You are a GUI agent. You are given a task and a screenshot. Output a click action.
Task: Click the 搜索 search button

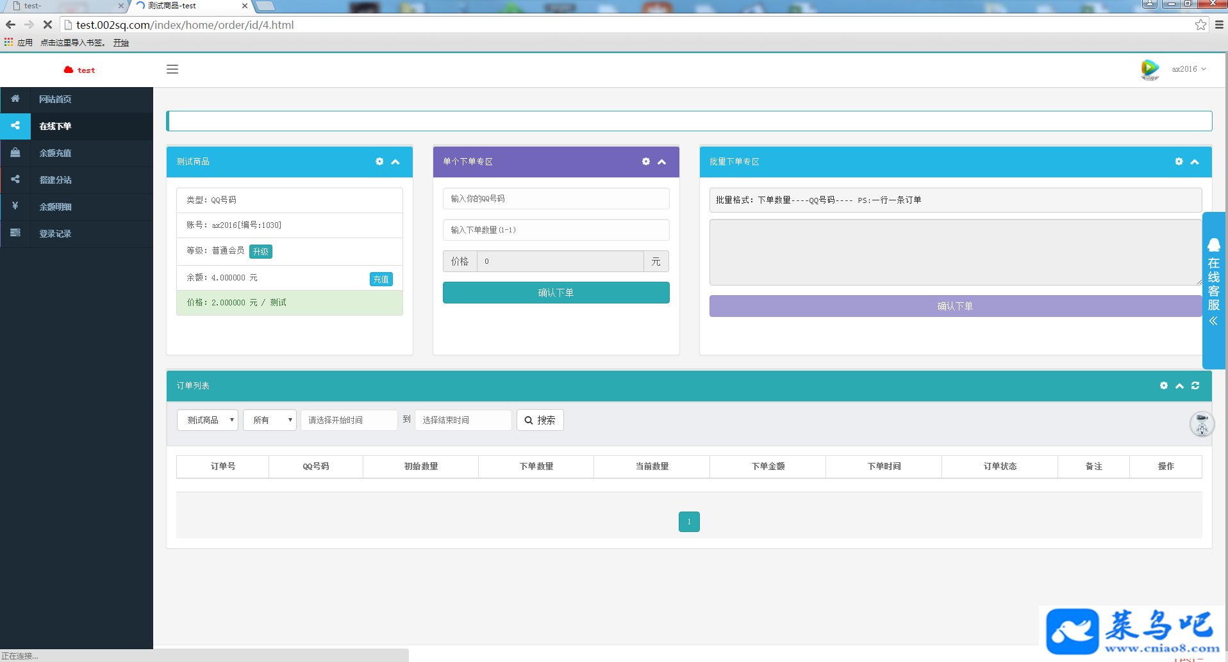pos(540,420)
